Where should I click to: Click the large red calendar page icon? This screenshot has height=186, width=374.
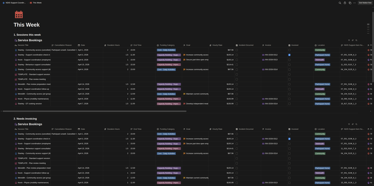click(x=19, y=15)
